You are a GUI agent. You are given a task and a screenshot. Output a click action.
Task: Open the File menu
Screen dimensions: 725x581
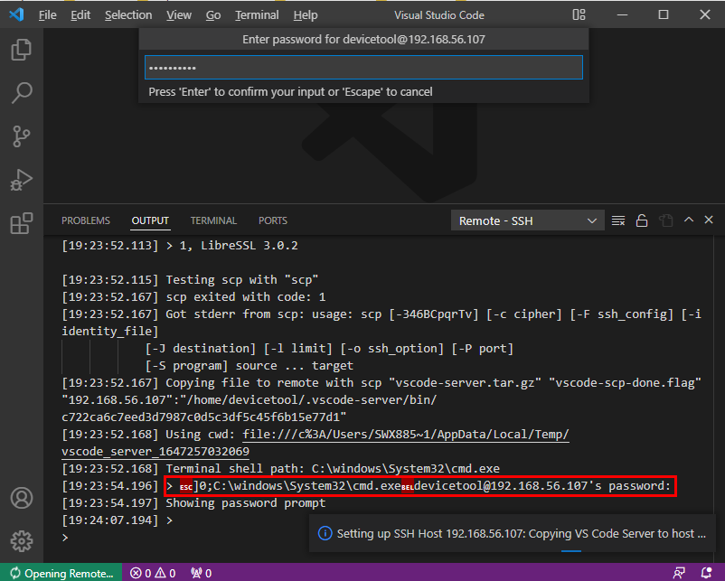click(x=48, y=15)
